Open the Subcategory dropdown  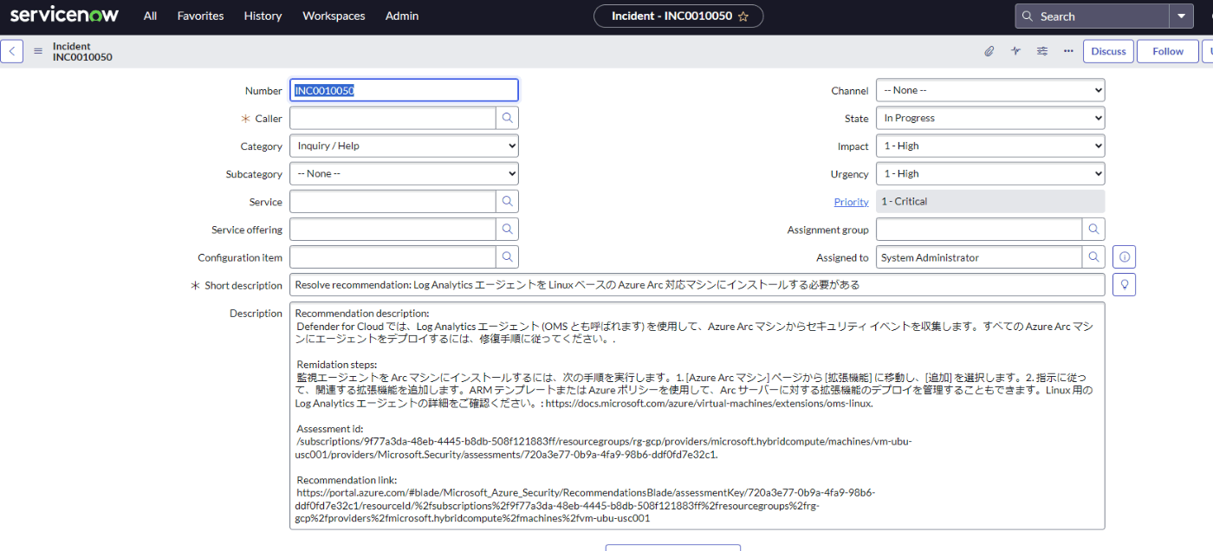click(x=404, y=174)
